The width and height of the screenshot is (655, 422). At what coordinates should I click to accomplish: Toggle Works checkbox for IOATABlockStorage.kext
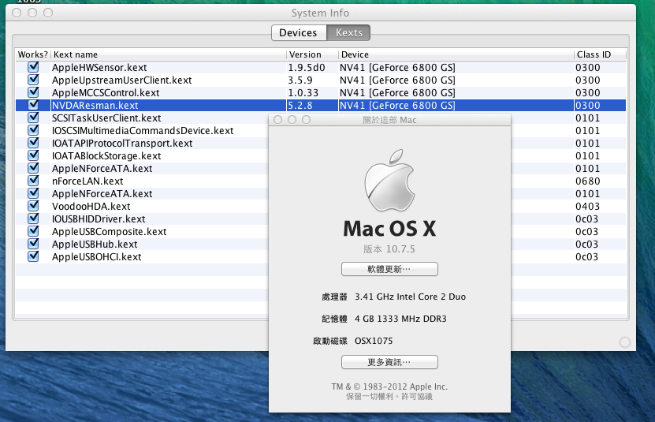pyautogui.click(x=33, y=155)
